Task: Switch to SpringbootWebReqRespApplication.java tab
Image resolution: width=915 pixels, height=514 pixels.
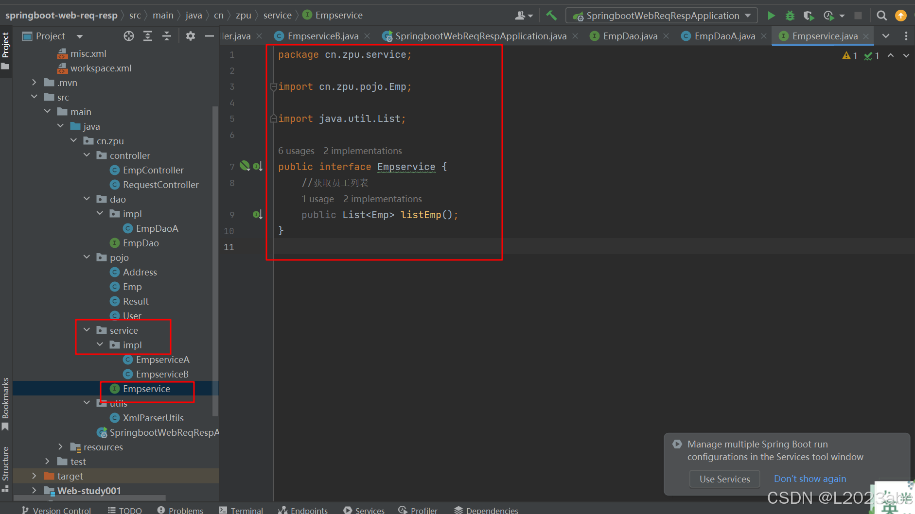Action: pos(480,36)
